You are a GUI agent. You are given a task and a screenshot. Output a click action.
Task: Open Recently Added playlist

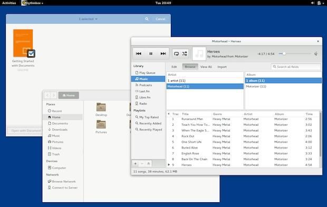(x=148, y=123)
